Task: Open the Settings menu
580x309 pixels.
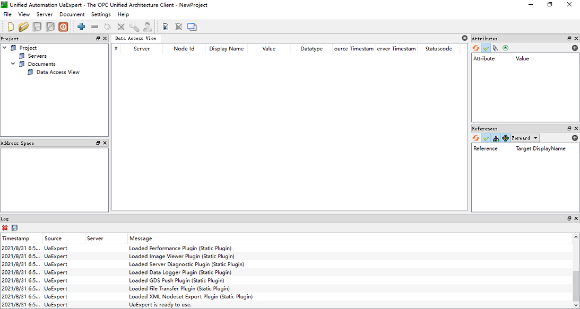Action: [101, 14]
